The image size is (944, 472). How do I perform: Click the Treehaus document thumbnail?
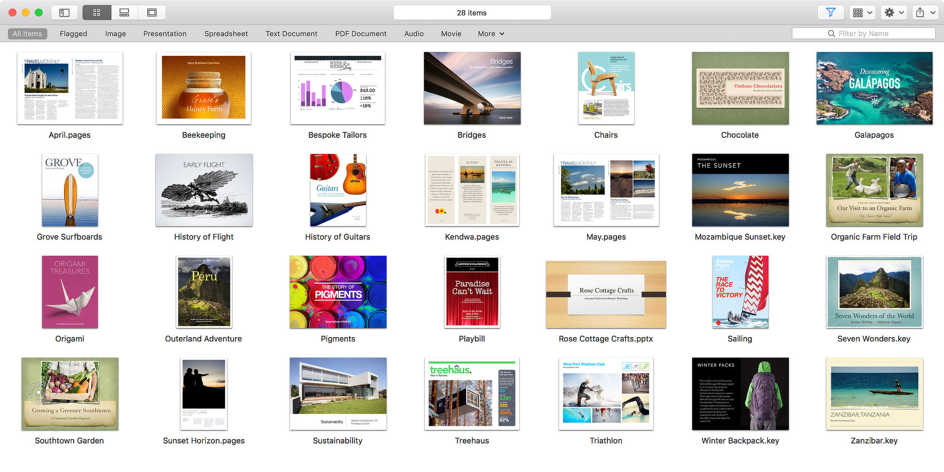click(472, 393)
